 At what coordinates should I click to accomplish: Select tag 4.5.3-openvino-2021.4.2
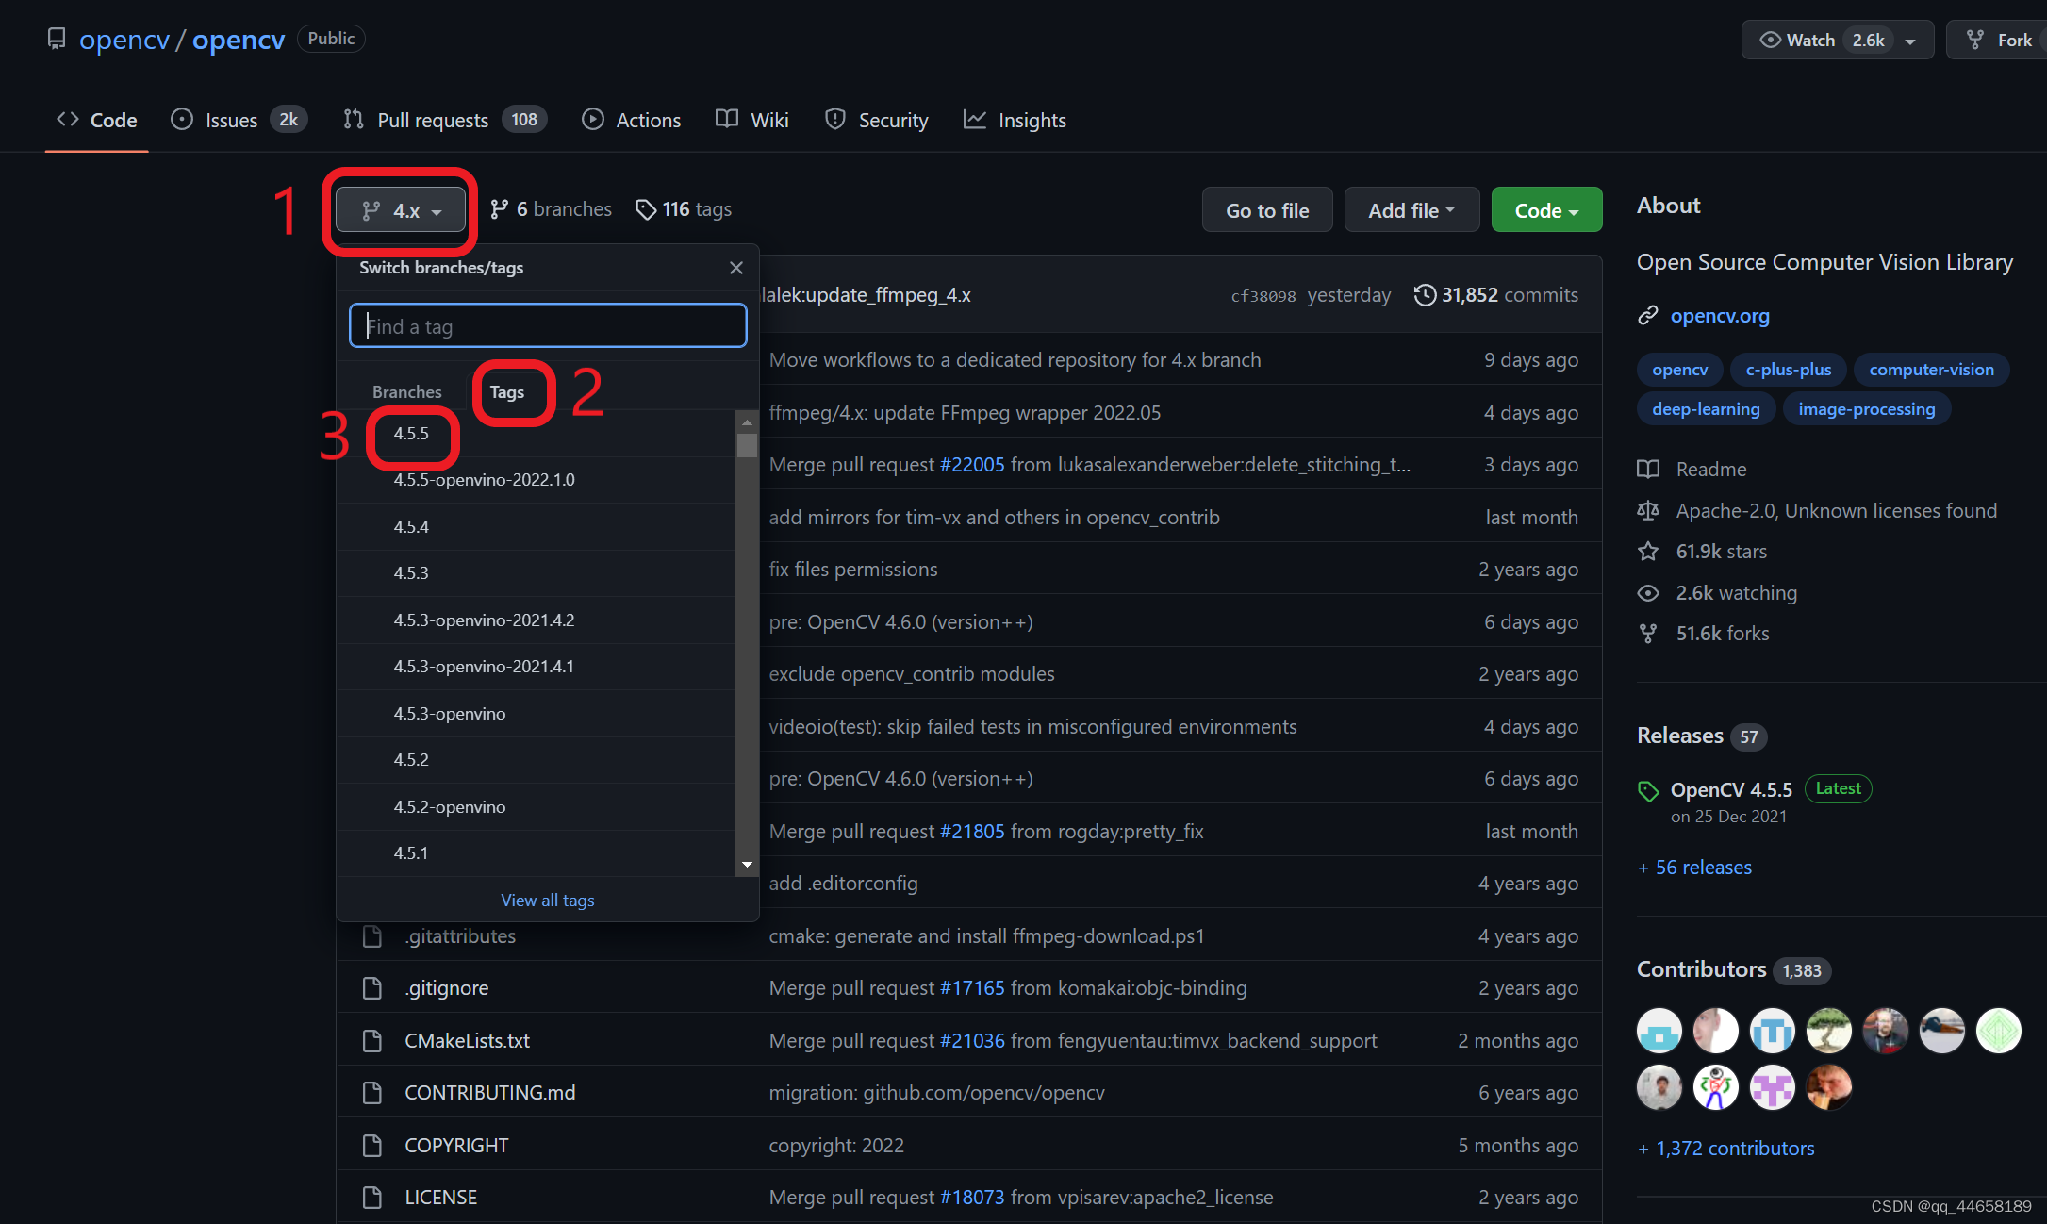pyautogui.click(x=536, y=620)
